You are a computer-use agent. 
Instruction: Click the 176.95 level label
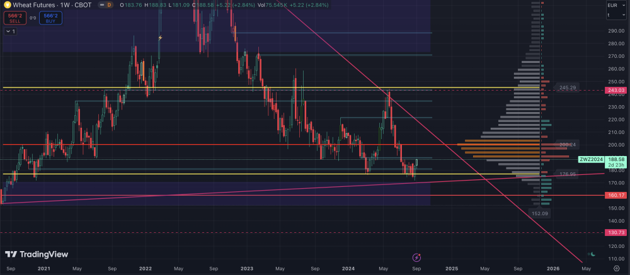pos(567,174)
